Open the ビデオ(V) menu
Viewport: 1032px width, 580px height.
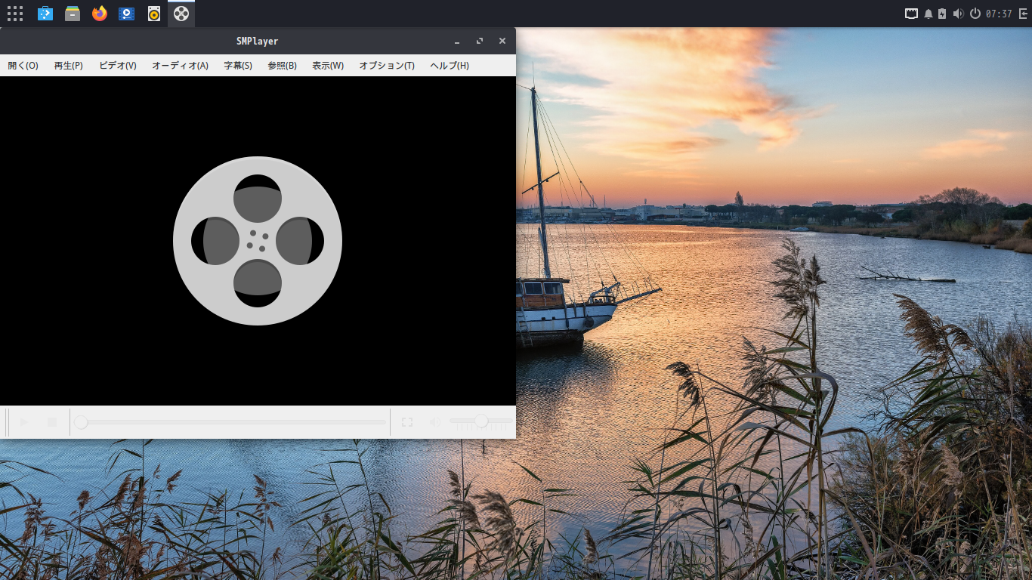(118, 66)
